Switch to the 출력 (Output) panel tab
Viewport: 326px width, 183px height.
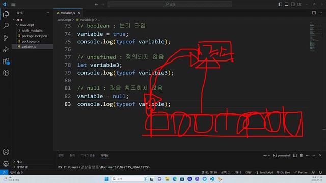(72, 155)
